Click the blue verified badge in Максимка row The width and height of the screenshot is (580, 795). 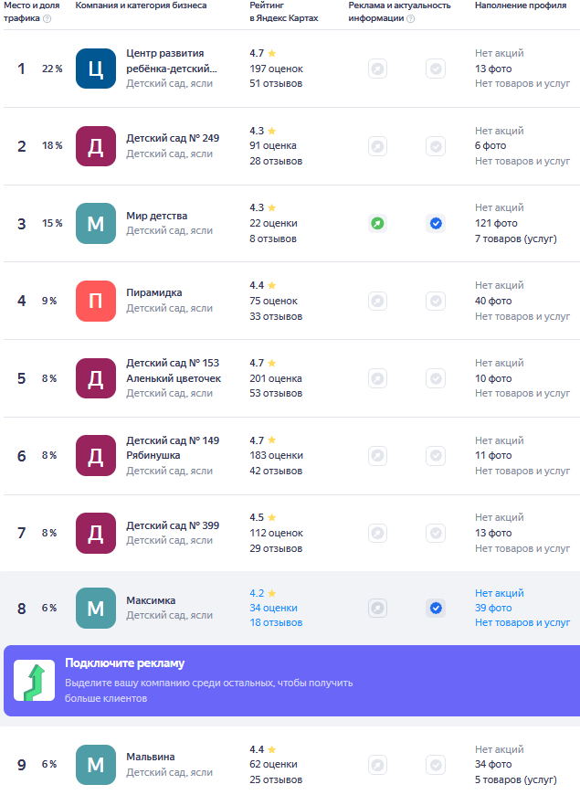tap(436, 608)
